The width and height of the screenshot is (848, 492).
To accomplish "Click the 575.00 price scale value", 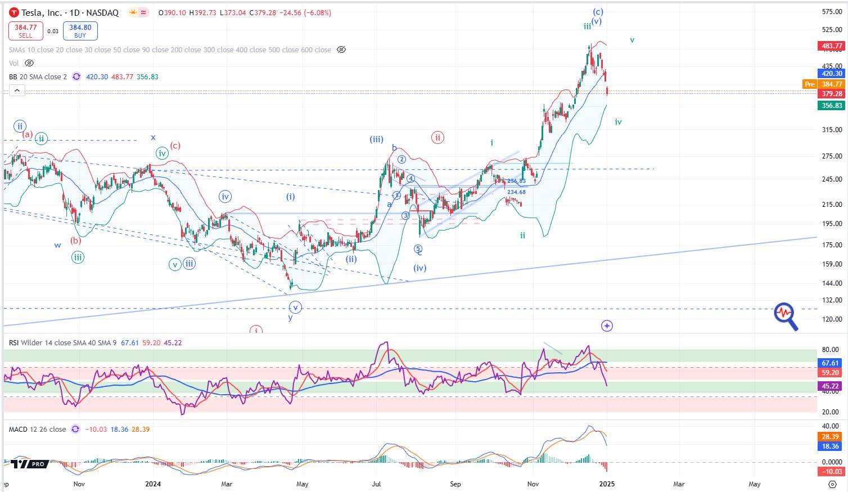I will pos(832,12).
